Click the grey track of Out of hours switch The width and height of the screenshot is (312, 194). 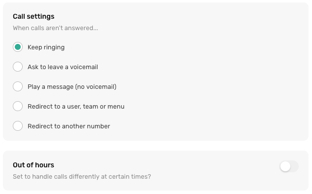point(295,166)
